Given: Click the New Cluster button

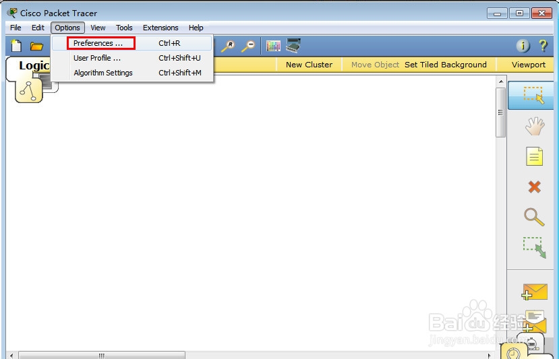Looking at the screenshot, I should pyautogui.click(x=309, y=65).
